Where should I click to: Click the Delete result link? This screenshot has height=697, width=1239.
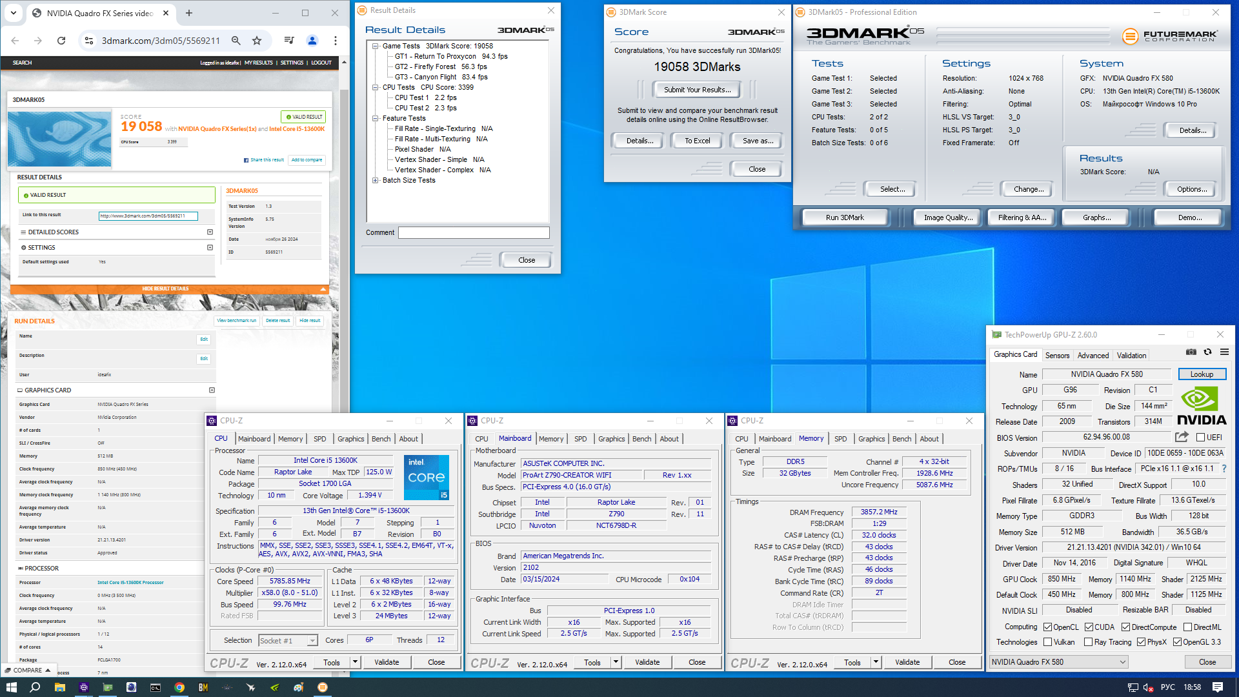[278, 321]
